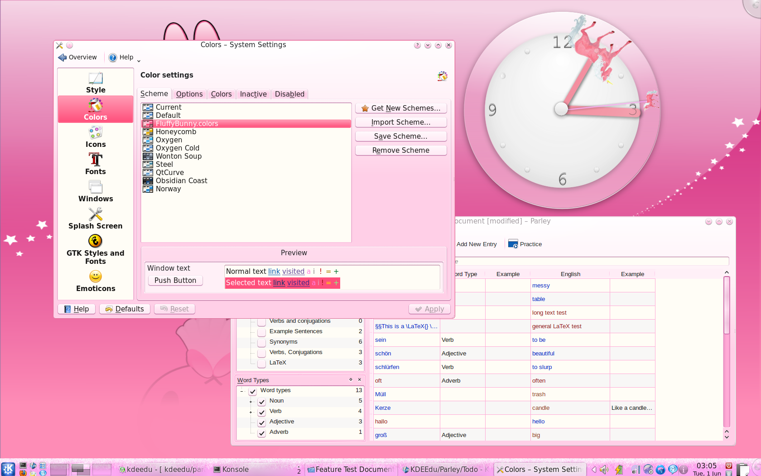The image size is (761, 476).
Task: Toggle Example Sentences checkbox in Parley
Action: (261, 332)
